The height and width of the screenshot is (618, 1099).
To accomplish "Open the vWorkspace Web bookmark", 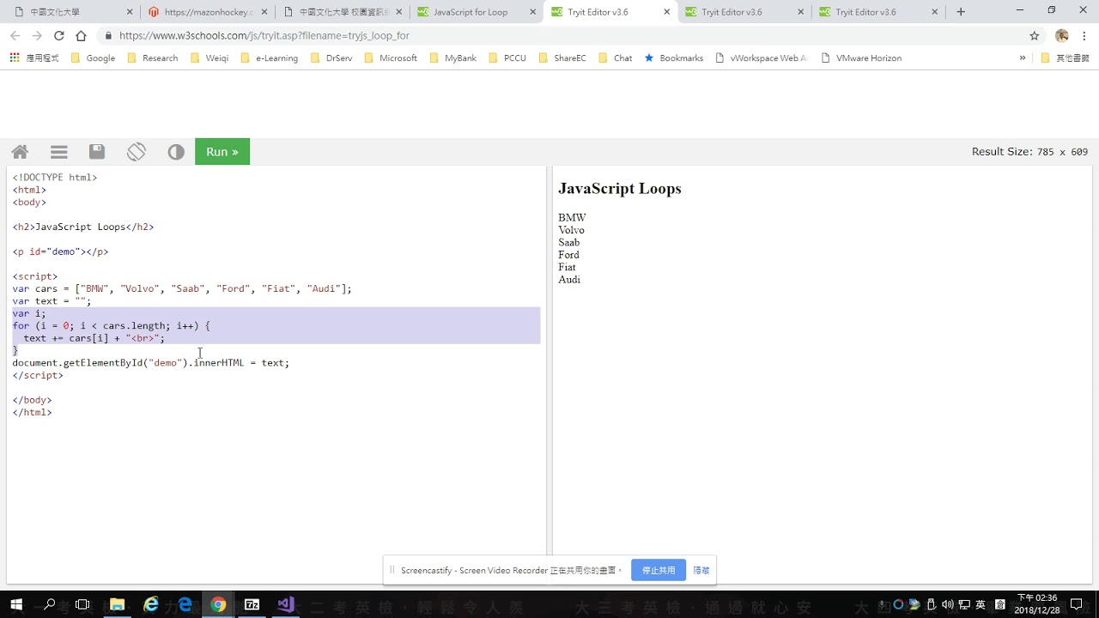I will [x=761, y=58].
